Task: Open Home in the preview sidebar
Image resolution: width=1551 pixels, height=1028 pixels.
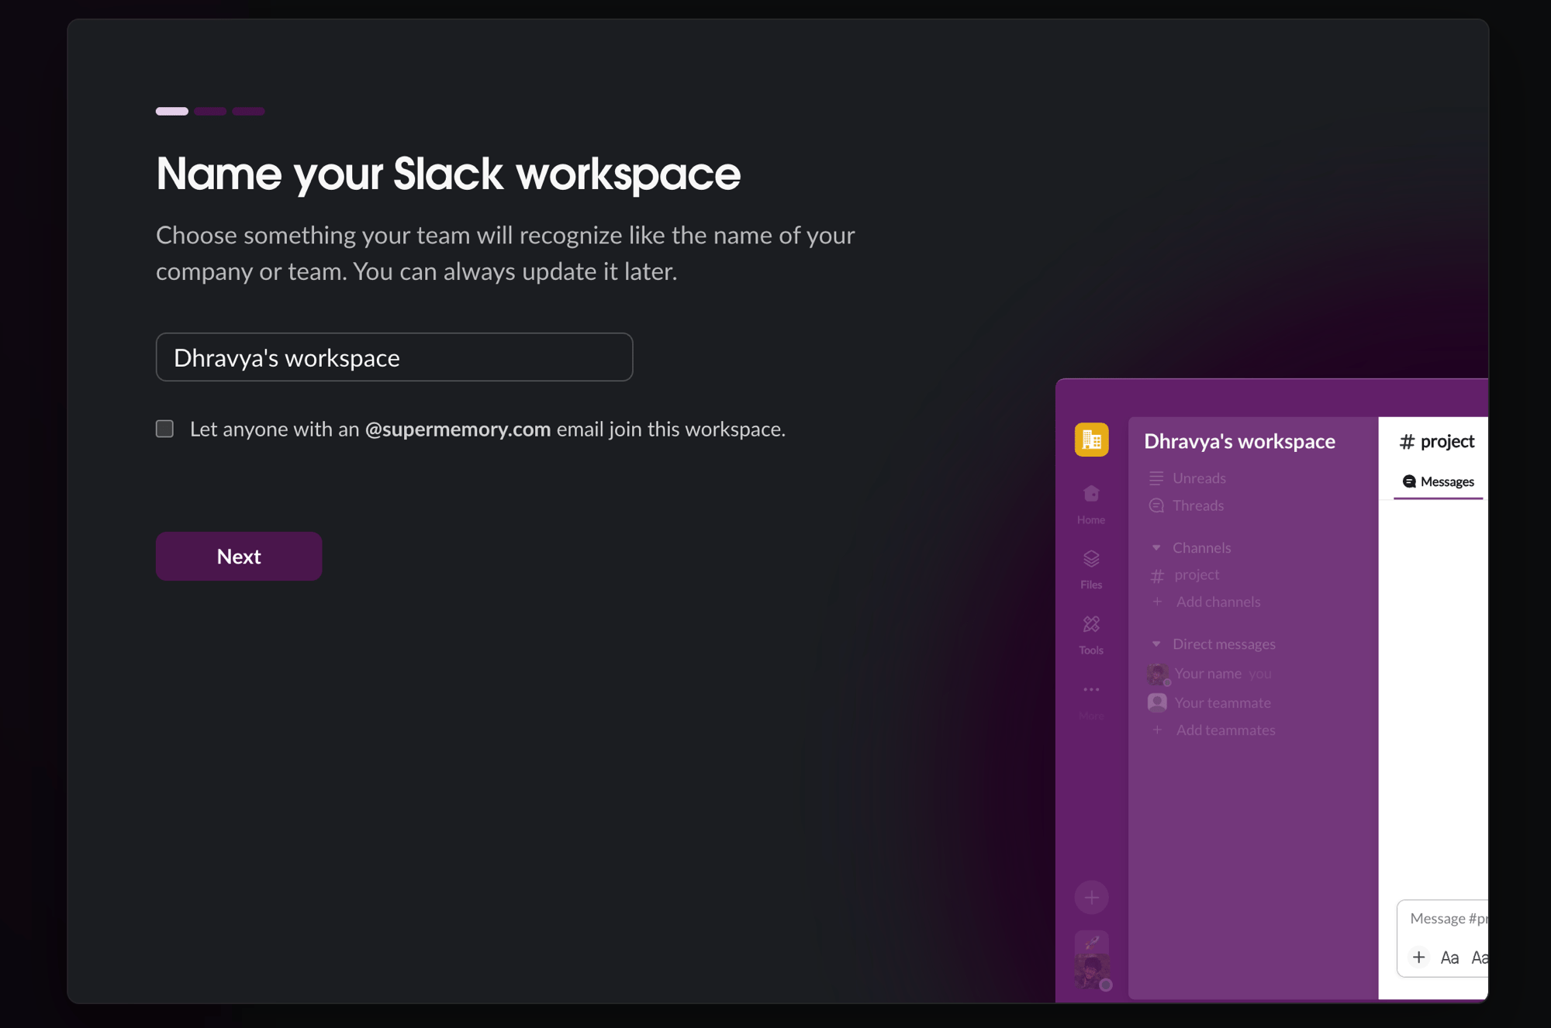Action: coord(1091,504)
